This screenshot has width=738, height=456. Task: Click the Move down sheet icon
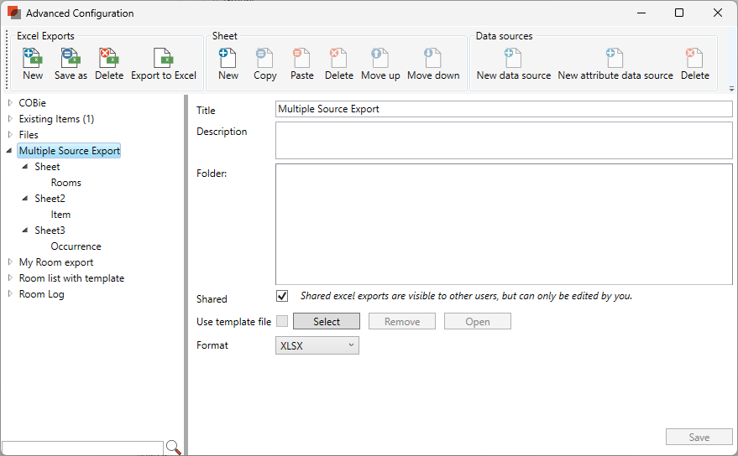[433, 64]
